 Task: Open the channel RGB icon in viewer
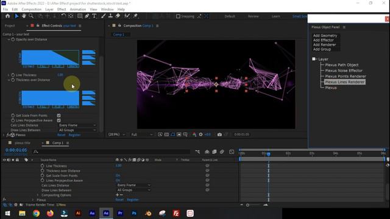coord(194,134)
